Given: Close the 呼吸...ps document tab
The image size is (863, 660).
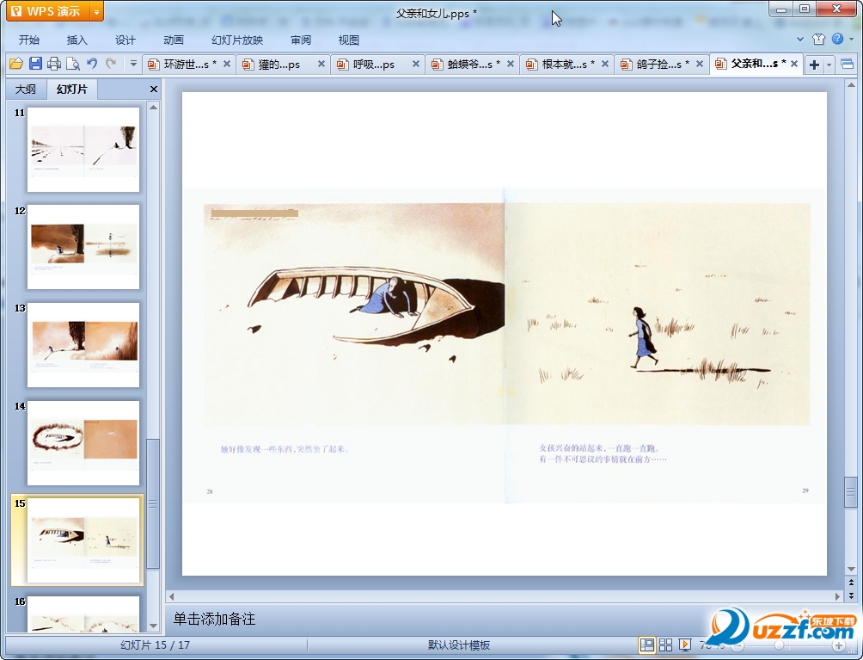Looking at the screenshot, I should point(416,64).
